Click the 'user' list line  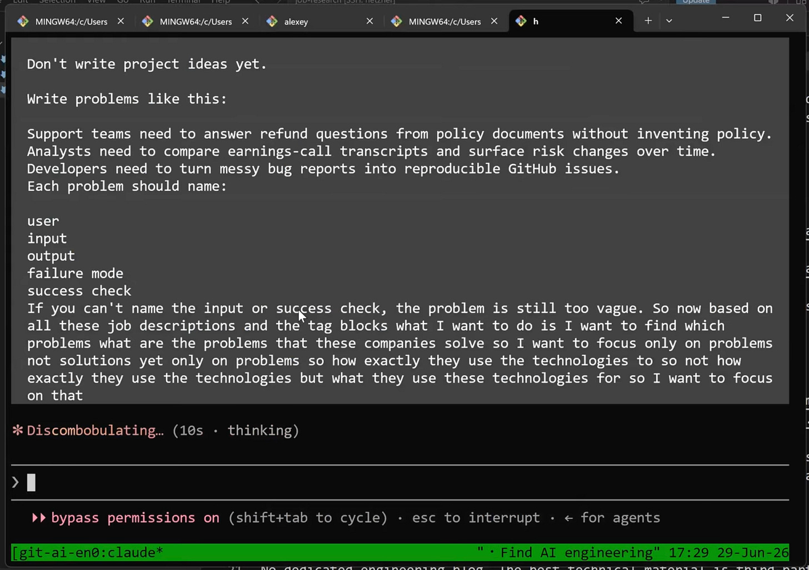(x=43, y=221)
